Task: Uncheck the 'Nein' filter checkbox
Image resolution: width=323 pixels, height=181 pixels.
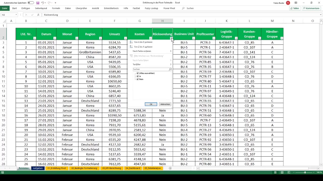Action: pyautogui.click(x=138, y=79)
